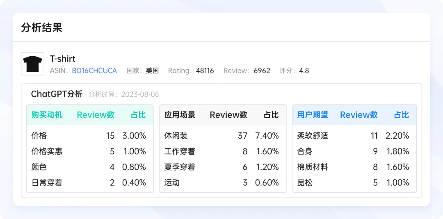Click the 用户期望 column header
The image size is (443, 219).
(x=313, y=115)
